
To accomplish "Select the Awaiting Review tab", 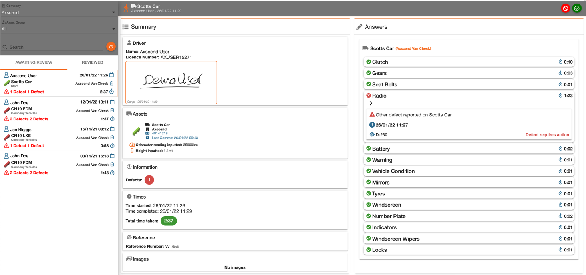I will 34,62.
